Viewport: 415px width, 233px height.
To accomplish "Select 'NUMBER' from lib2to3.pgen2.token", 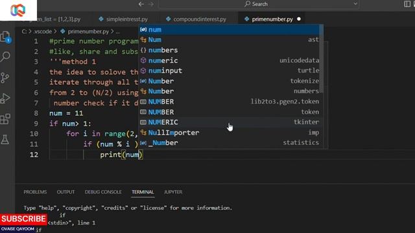I will pyautogui.click(x=229, y=102).
